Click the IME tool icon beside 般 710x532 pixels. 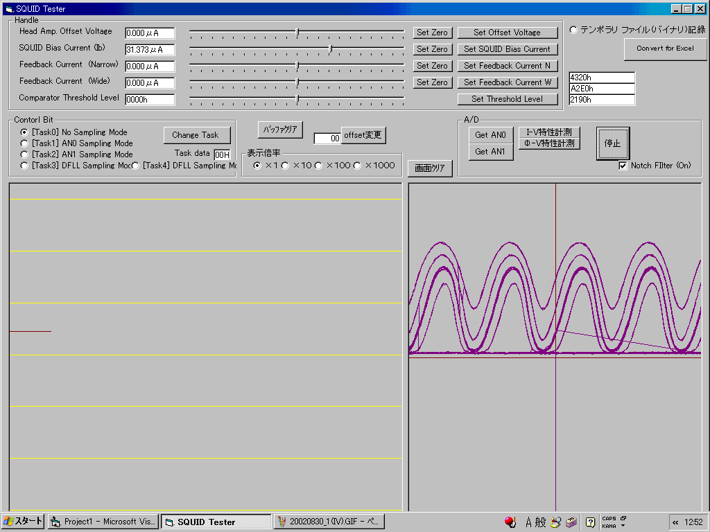(x=555, y=522)
